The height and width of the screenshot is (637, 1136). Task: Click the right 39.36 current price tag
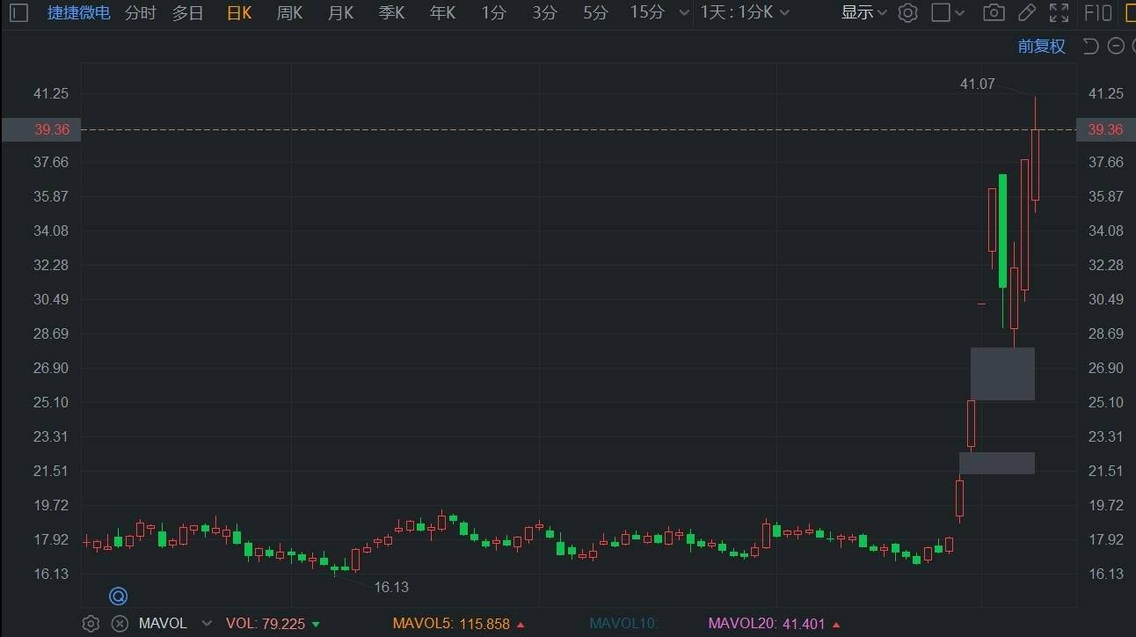[x=1105, y=129]
